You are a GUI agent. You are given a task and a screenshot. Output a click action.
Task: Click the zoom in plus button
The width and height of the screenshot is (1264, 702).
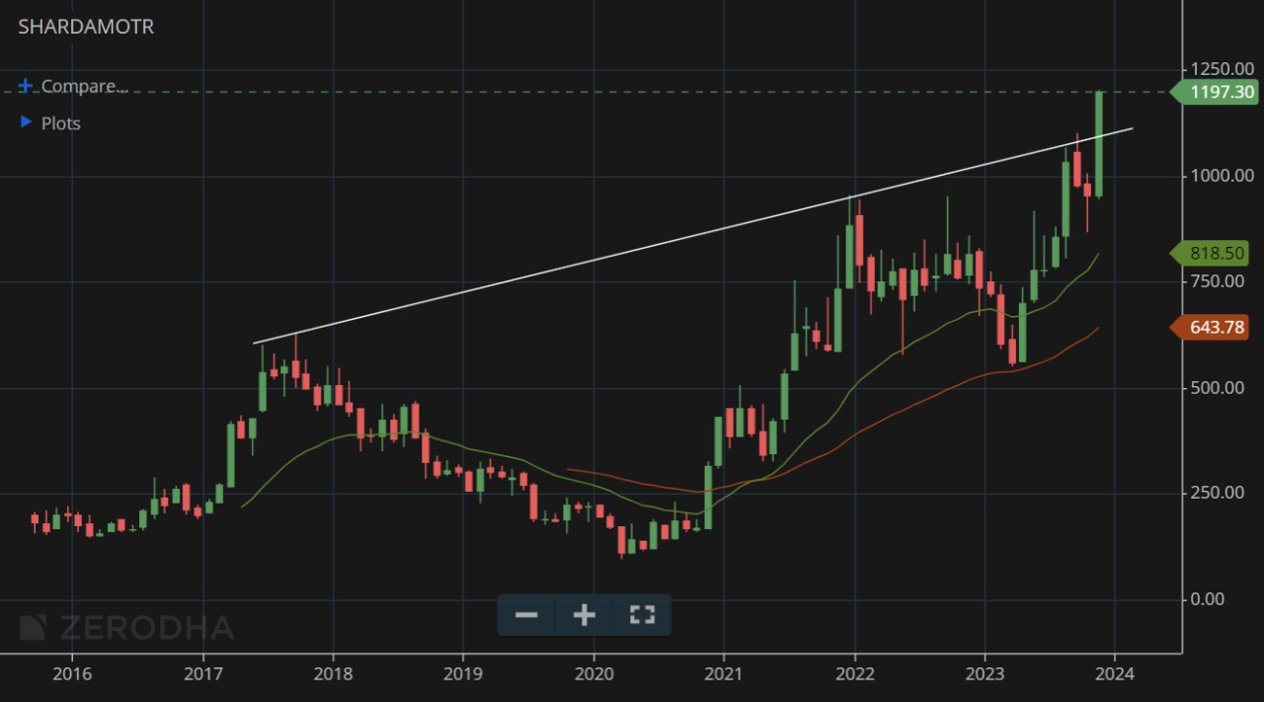pyautogui.click(x=585, y=615)
